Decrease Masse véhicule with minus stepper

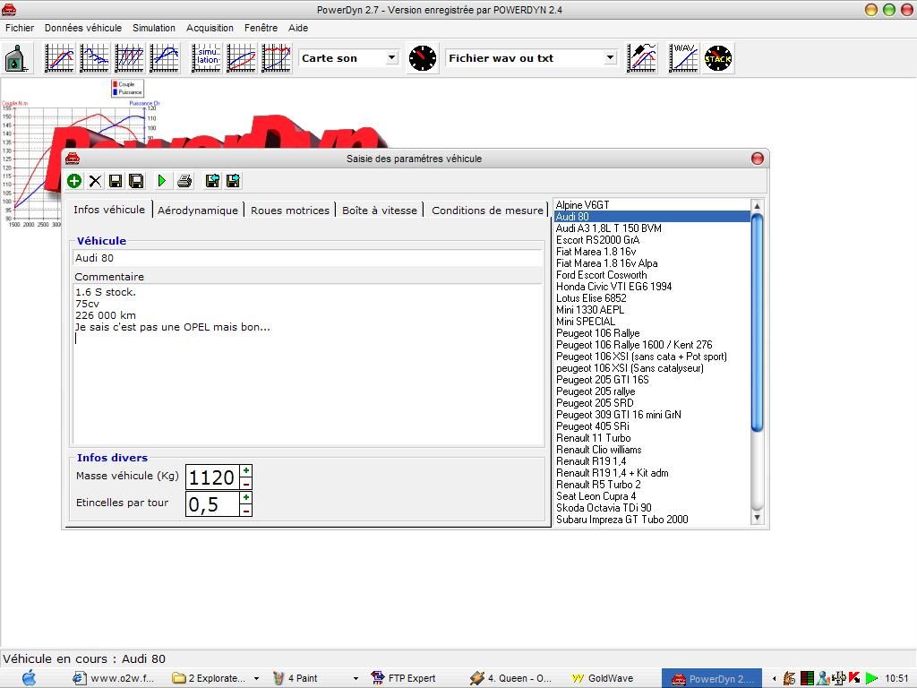[246, 484]
